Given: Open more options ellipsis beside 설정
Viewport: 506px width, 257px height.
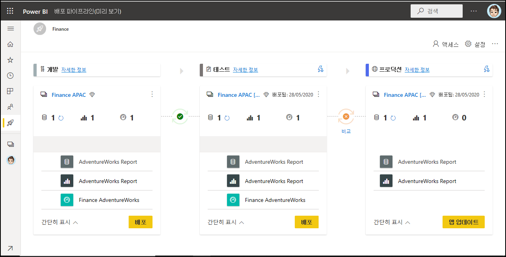Looking at the screenshot, I should point(495,44).
